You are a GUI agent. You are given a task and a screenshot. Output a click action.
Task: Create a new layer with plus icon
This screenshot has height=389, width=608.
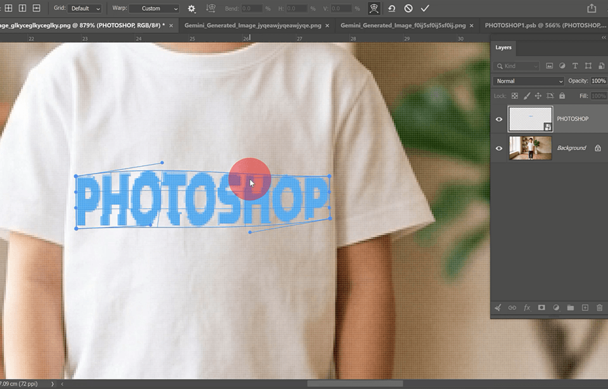pyautogui.click(x=585, y=307)
